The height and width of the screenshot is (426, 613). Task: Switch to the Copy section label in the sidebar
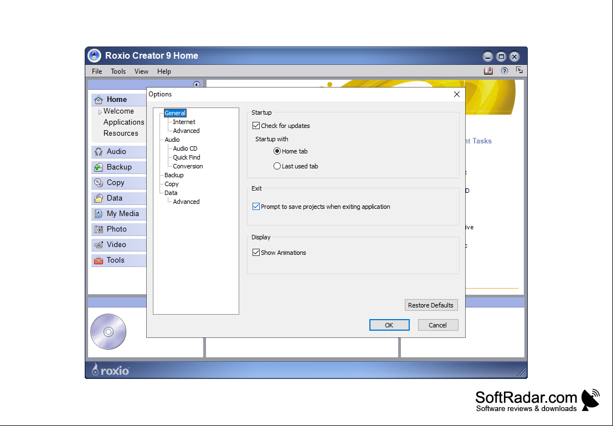coord(116,183)
